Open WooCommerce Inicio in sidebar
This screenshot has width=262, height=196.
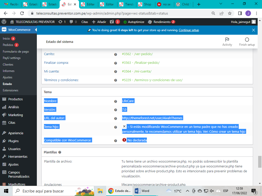click(6, 39)
